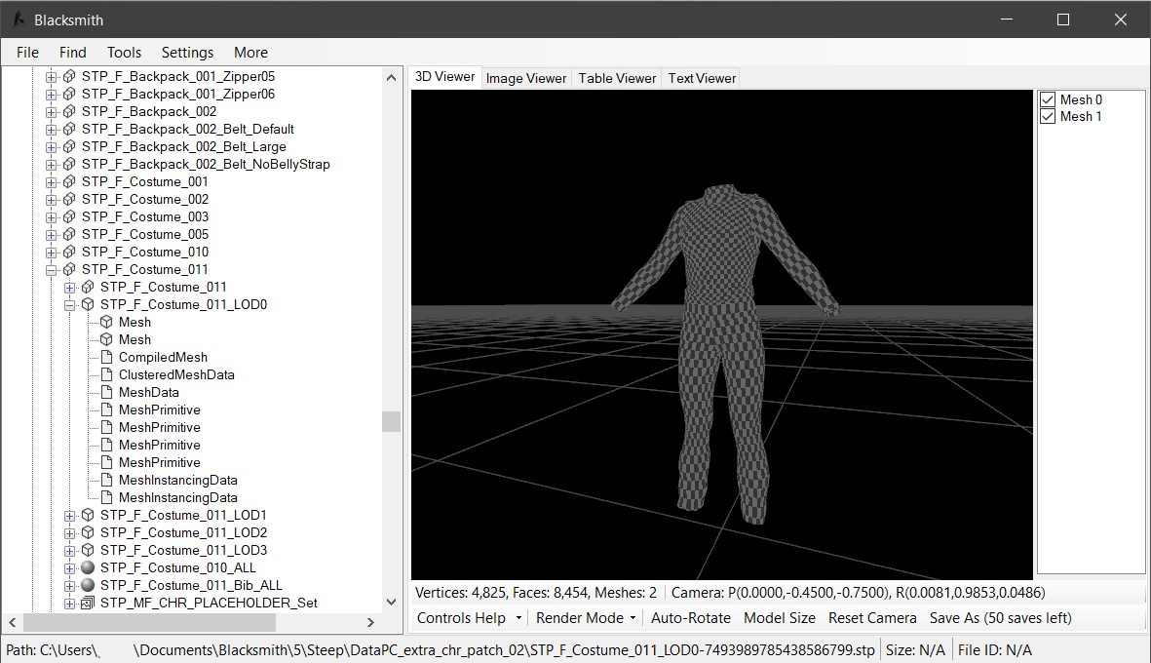Click Save As button
This screenshot has width=1151, height=663.
click(x=1000, y=618)
